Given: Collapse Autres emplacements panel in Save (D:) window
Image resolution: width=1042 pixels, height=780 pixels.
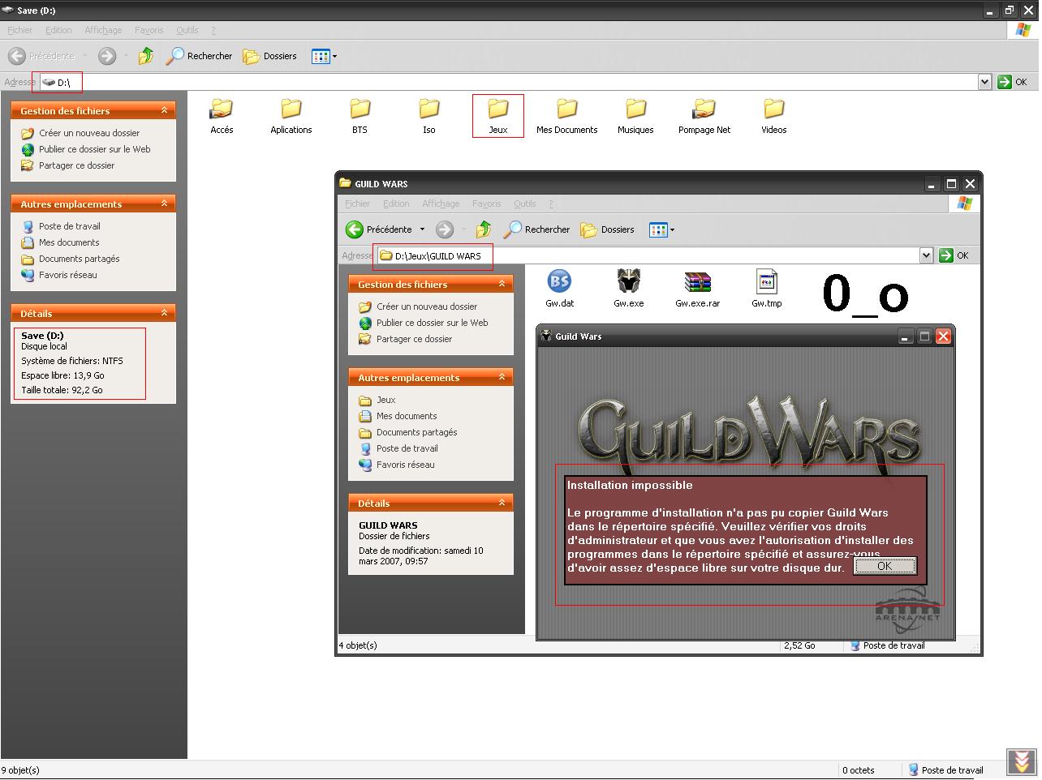Looking at the screenshot, I should tap(164, 204).
